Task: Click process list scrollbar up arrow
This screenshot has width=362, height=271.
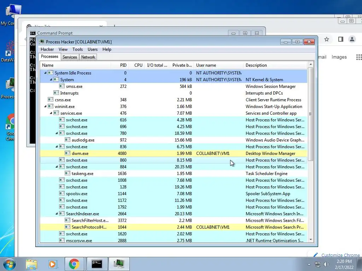Action: pos(310,64)
